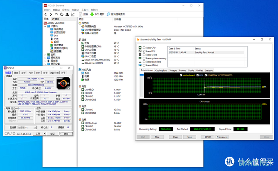
Task: Toggle KINGSTON SKC2000M8500G graph checkbox
Action: pos(206,75)
